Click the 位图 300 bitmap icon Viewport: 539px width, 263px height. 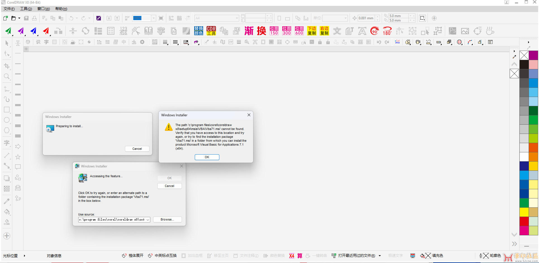(287, 31)
